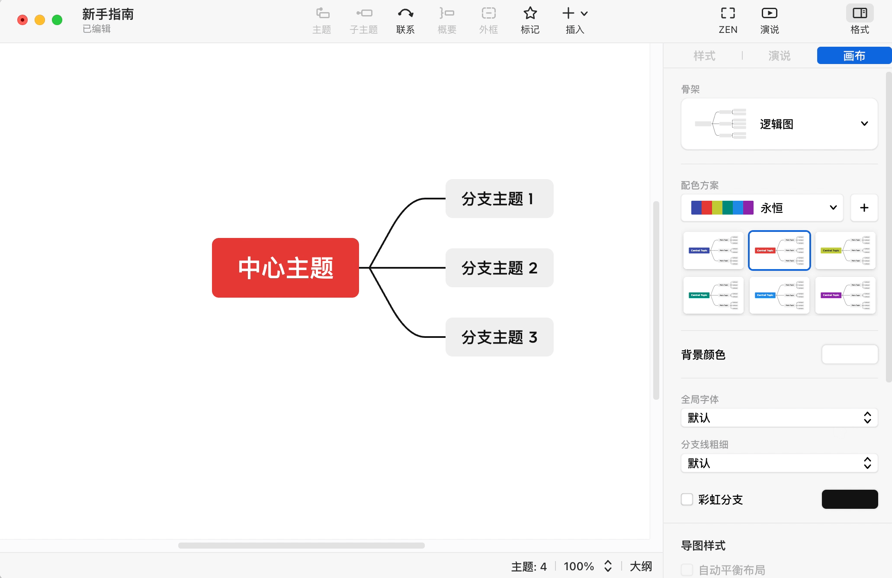Start 演说 presentation mode
The width and height of the screenshot is (892, 578).
769,19
